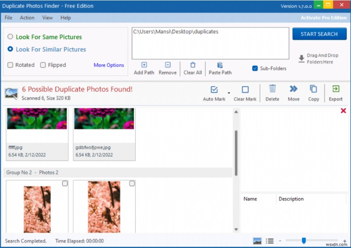Click the Drag And Drop download icon
Viewport: 351px width, 248px height.
pos(301,59)
